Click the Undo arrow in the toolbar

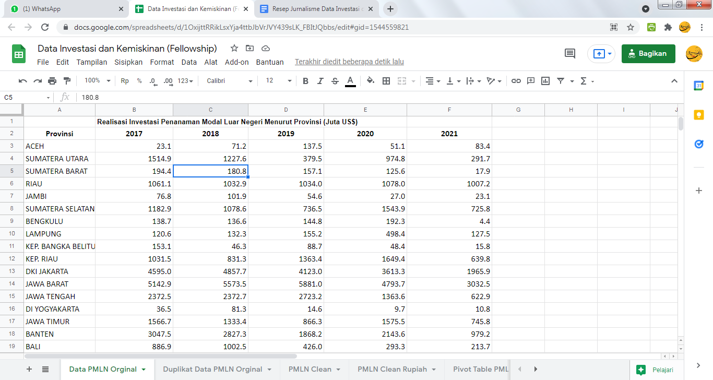pos(22,81)
